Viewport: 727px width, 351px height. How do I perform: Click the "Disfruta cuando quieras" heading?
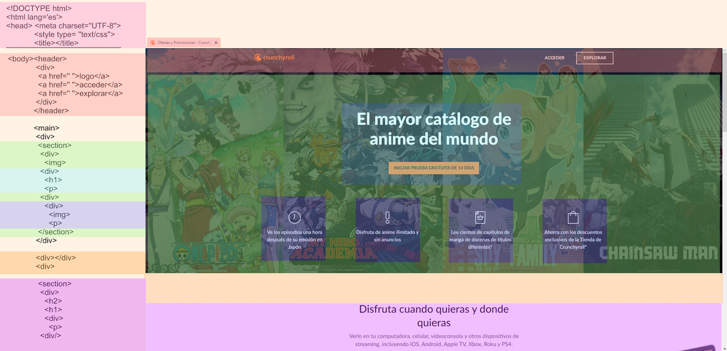433,315
